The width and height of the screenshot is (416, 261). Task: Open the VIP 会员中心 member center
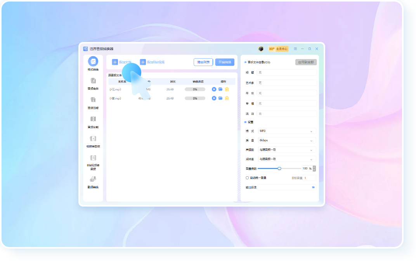coord(278,49)
